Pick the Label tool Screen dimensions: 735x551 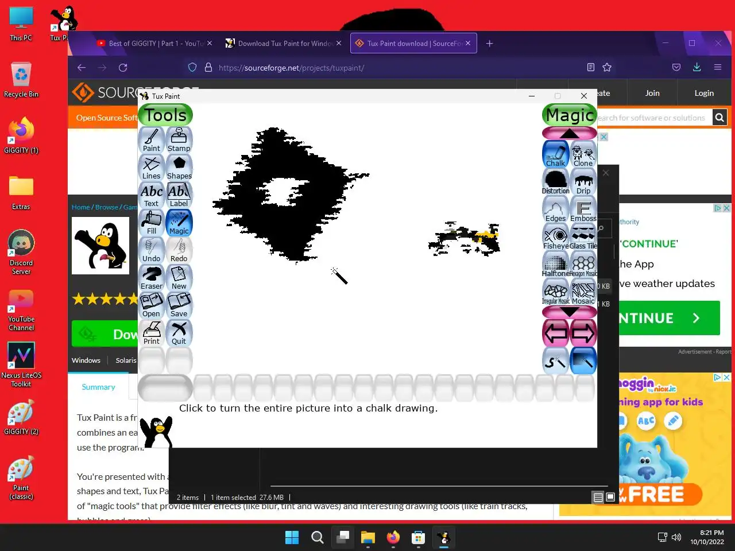[179, 195]
